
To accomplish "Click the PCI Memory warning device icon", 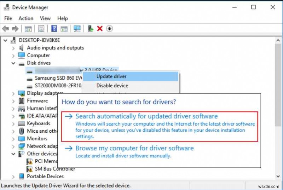I will [x=29, y=161].
